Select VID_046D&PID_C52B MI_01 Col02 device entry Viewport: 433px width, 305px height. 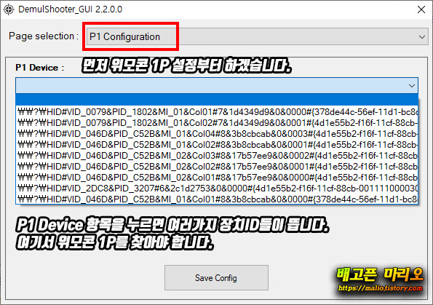pos(217,144)
